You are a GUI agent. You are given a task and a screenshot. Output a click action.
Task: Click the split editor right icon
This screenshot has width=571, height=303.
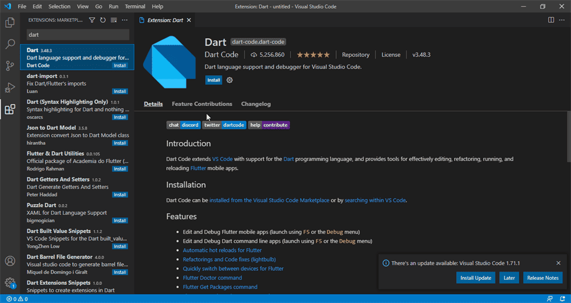tap(551, 20)
